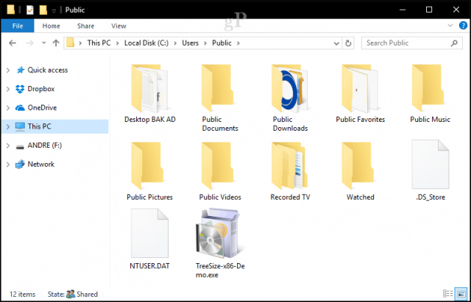Click the "Recorded TV" label text
471x302 pixels.
coord(290,197)
